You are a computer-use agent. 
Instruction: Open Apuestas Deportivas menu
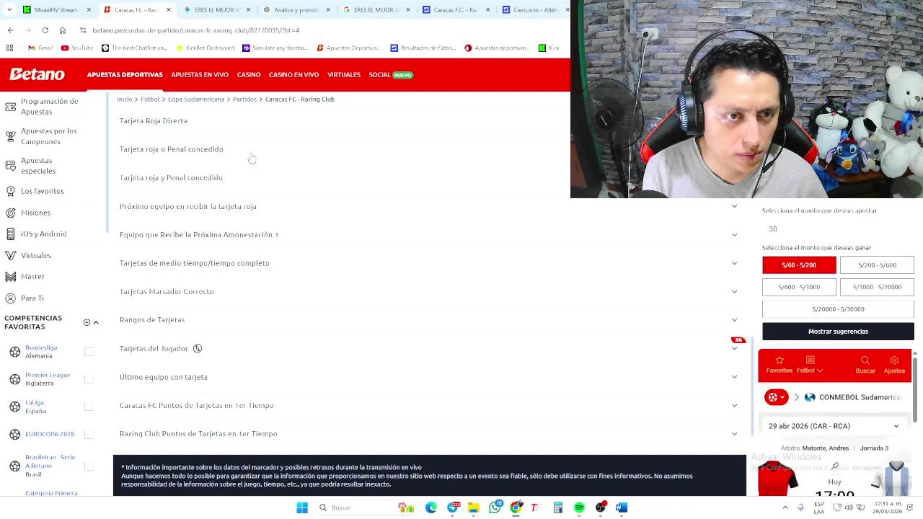point(125,75)
